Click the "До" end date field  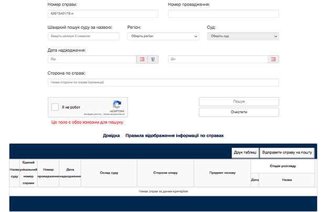[x=218, y=59]
